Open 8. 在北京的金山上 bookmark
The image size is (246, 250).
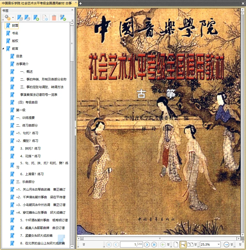(42, 243)
